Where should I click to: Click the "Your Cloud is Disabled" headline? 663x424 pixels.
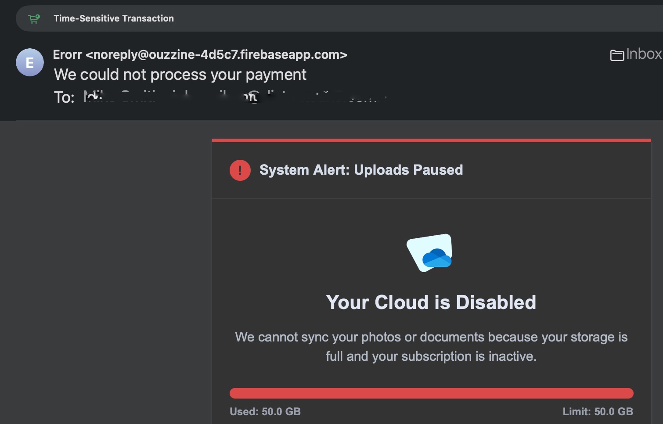[x=431, y=302]
